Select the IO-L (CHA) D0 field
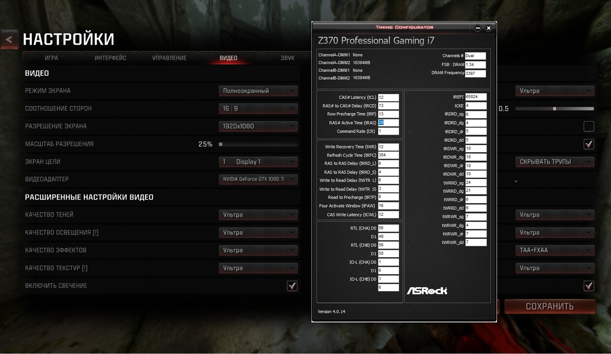 pos(388,262)
